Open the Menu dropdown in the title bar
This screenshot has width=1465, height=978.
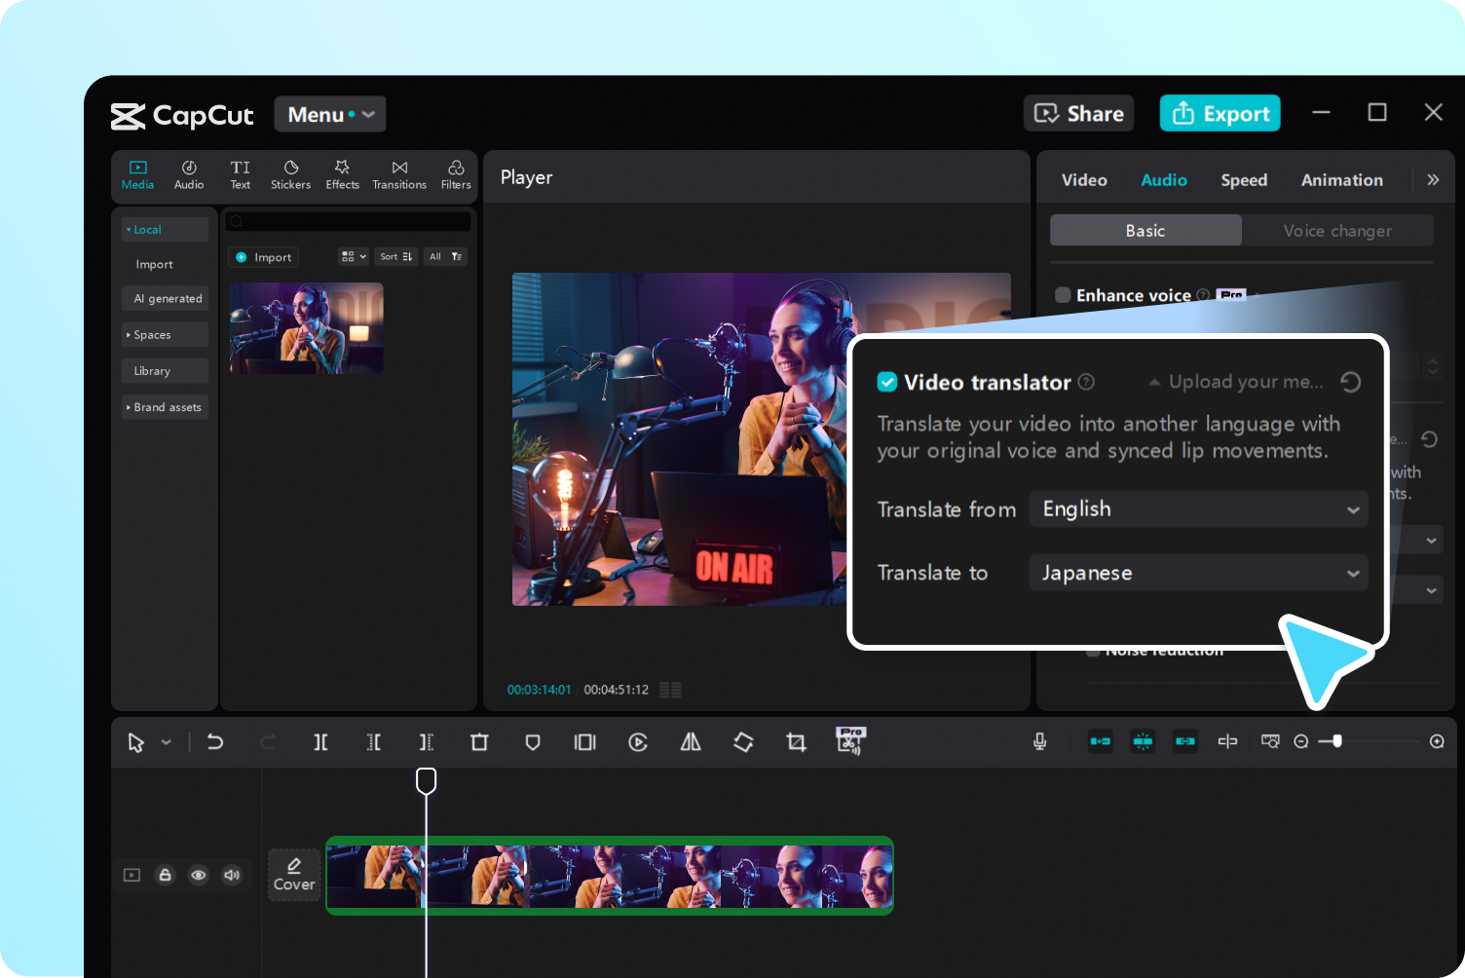(329, 114)
